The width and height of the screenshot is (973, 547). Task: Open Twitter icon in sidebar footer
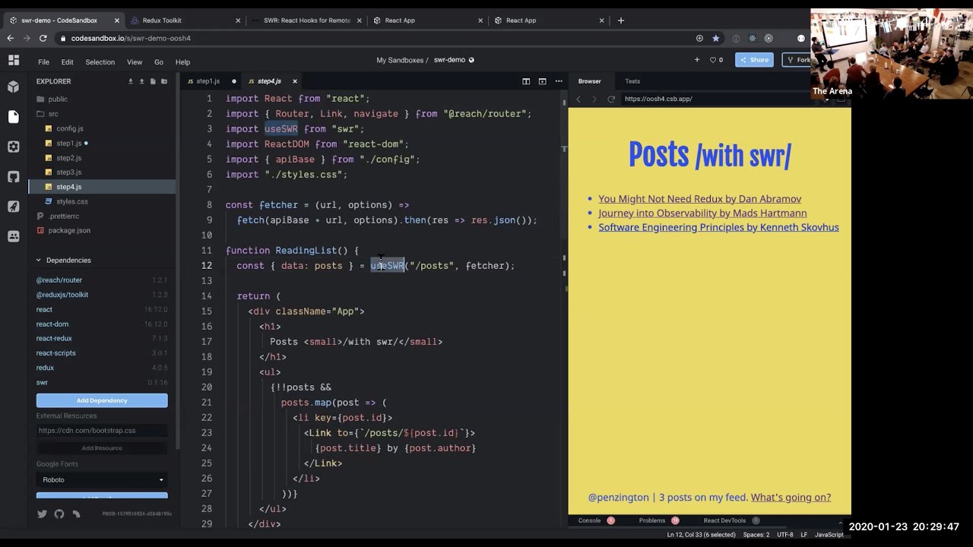[42, 514]
